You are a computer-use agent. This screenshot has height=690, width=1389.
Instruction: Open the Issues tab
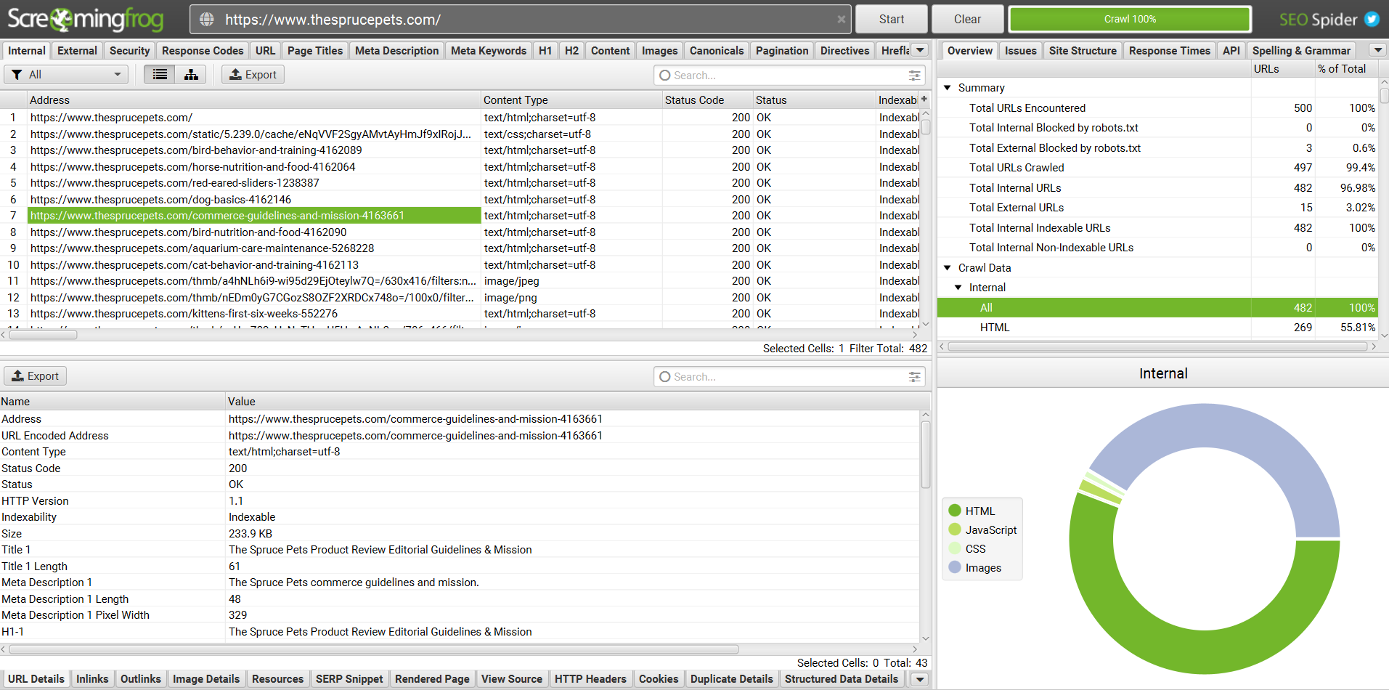click(1020, 50)
